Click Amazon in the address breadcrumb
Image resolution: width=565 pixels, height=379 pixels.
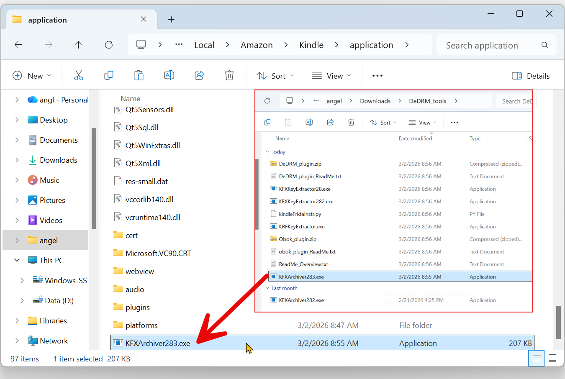coord(257,45)
